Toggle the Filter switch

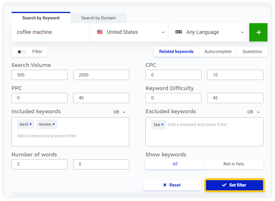coord(22,52)
